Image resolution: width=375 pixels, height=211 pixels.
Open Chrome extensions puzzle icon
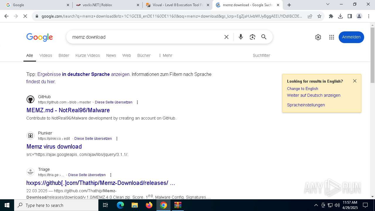331,16
